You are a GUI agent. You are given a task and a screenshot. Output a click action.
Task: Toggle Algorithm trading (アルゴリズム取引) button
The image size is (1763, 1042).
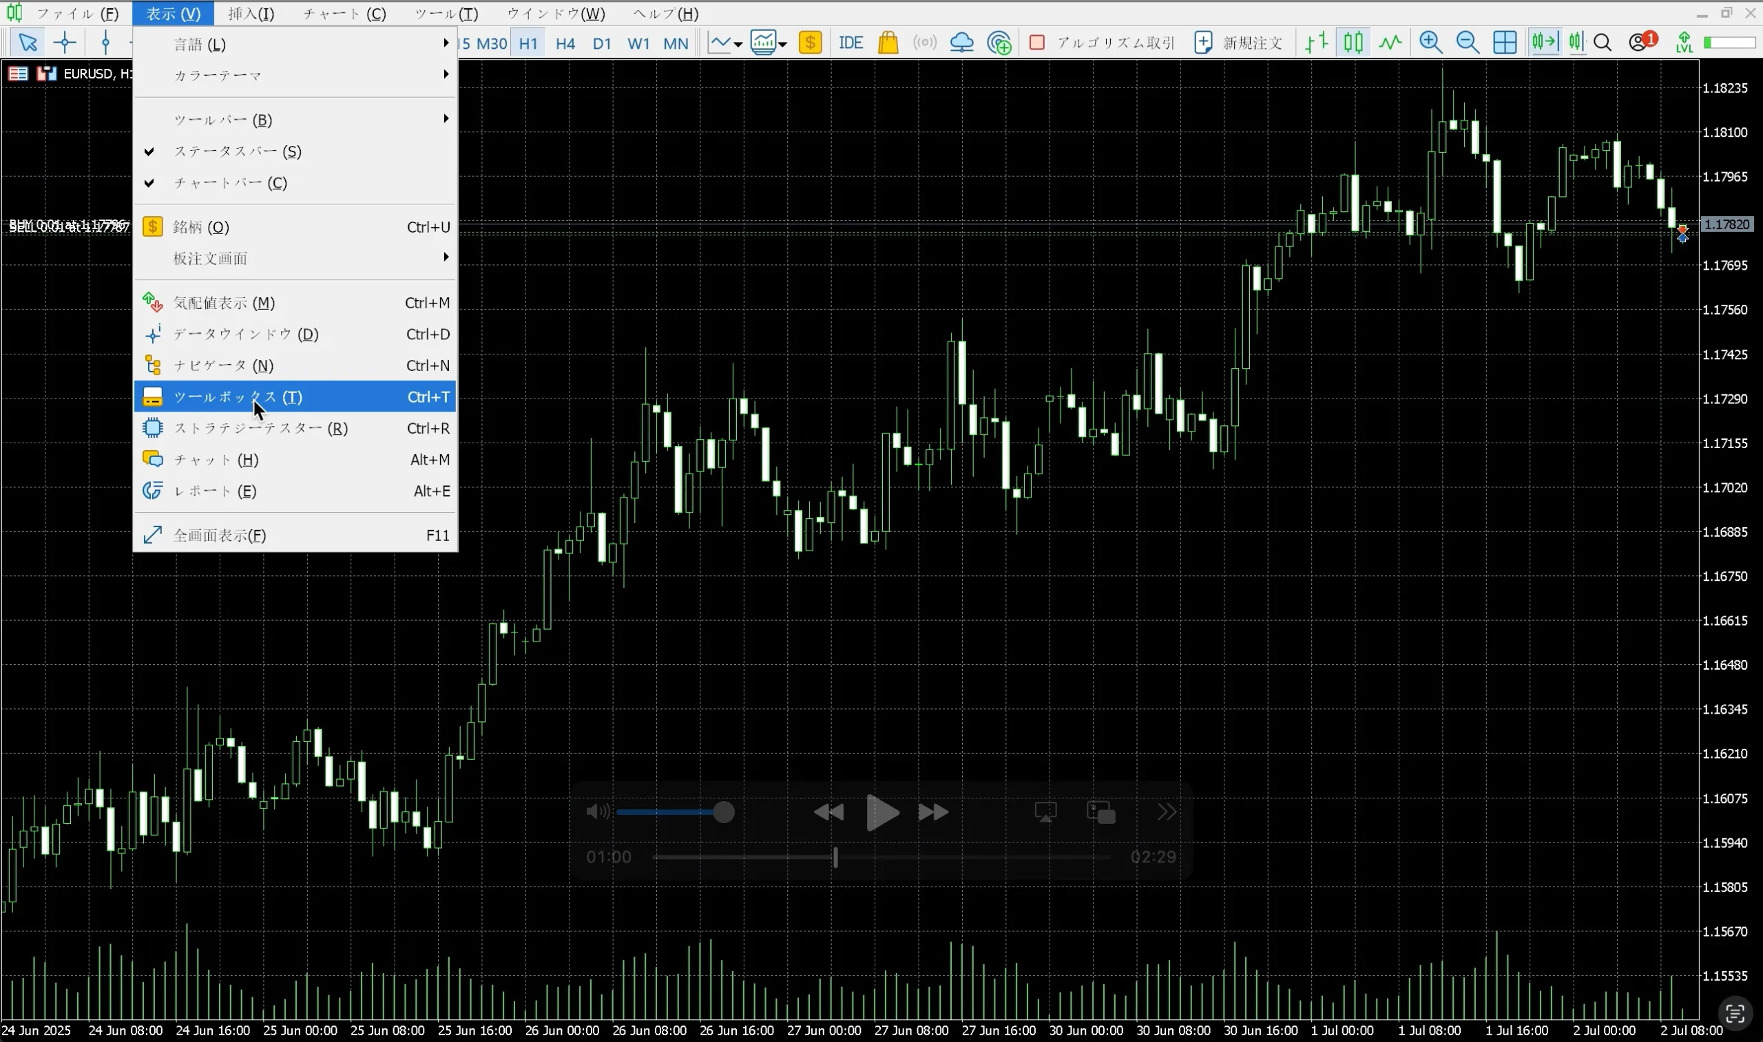click(1100, 43)
